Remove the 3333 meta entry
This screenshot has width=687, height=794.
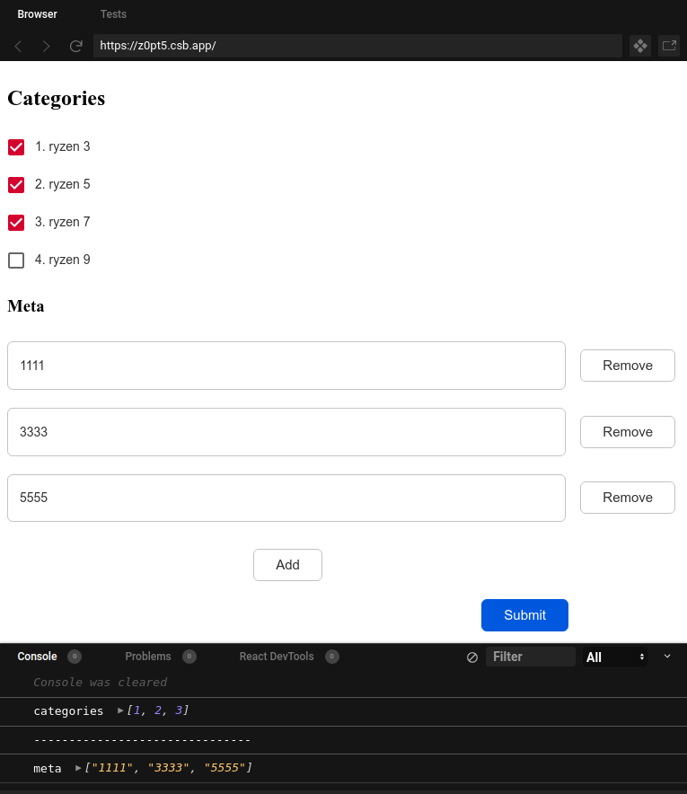point(627,432)
